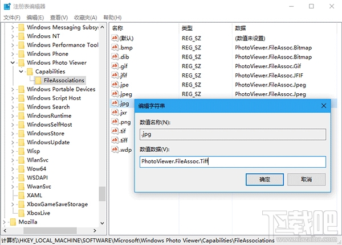The image size is (342, 245).
Task: Select the WSDAPI tree item
Action: tap(37, 178)
